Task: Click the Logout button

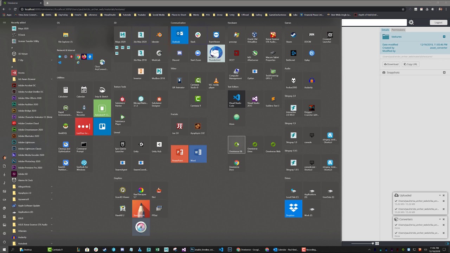Action: [438, 22]
